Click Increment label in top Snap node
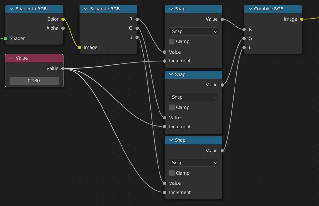The height and width of the screenshot is (206, 319). point(180,61)
